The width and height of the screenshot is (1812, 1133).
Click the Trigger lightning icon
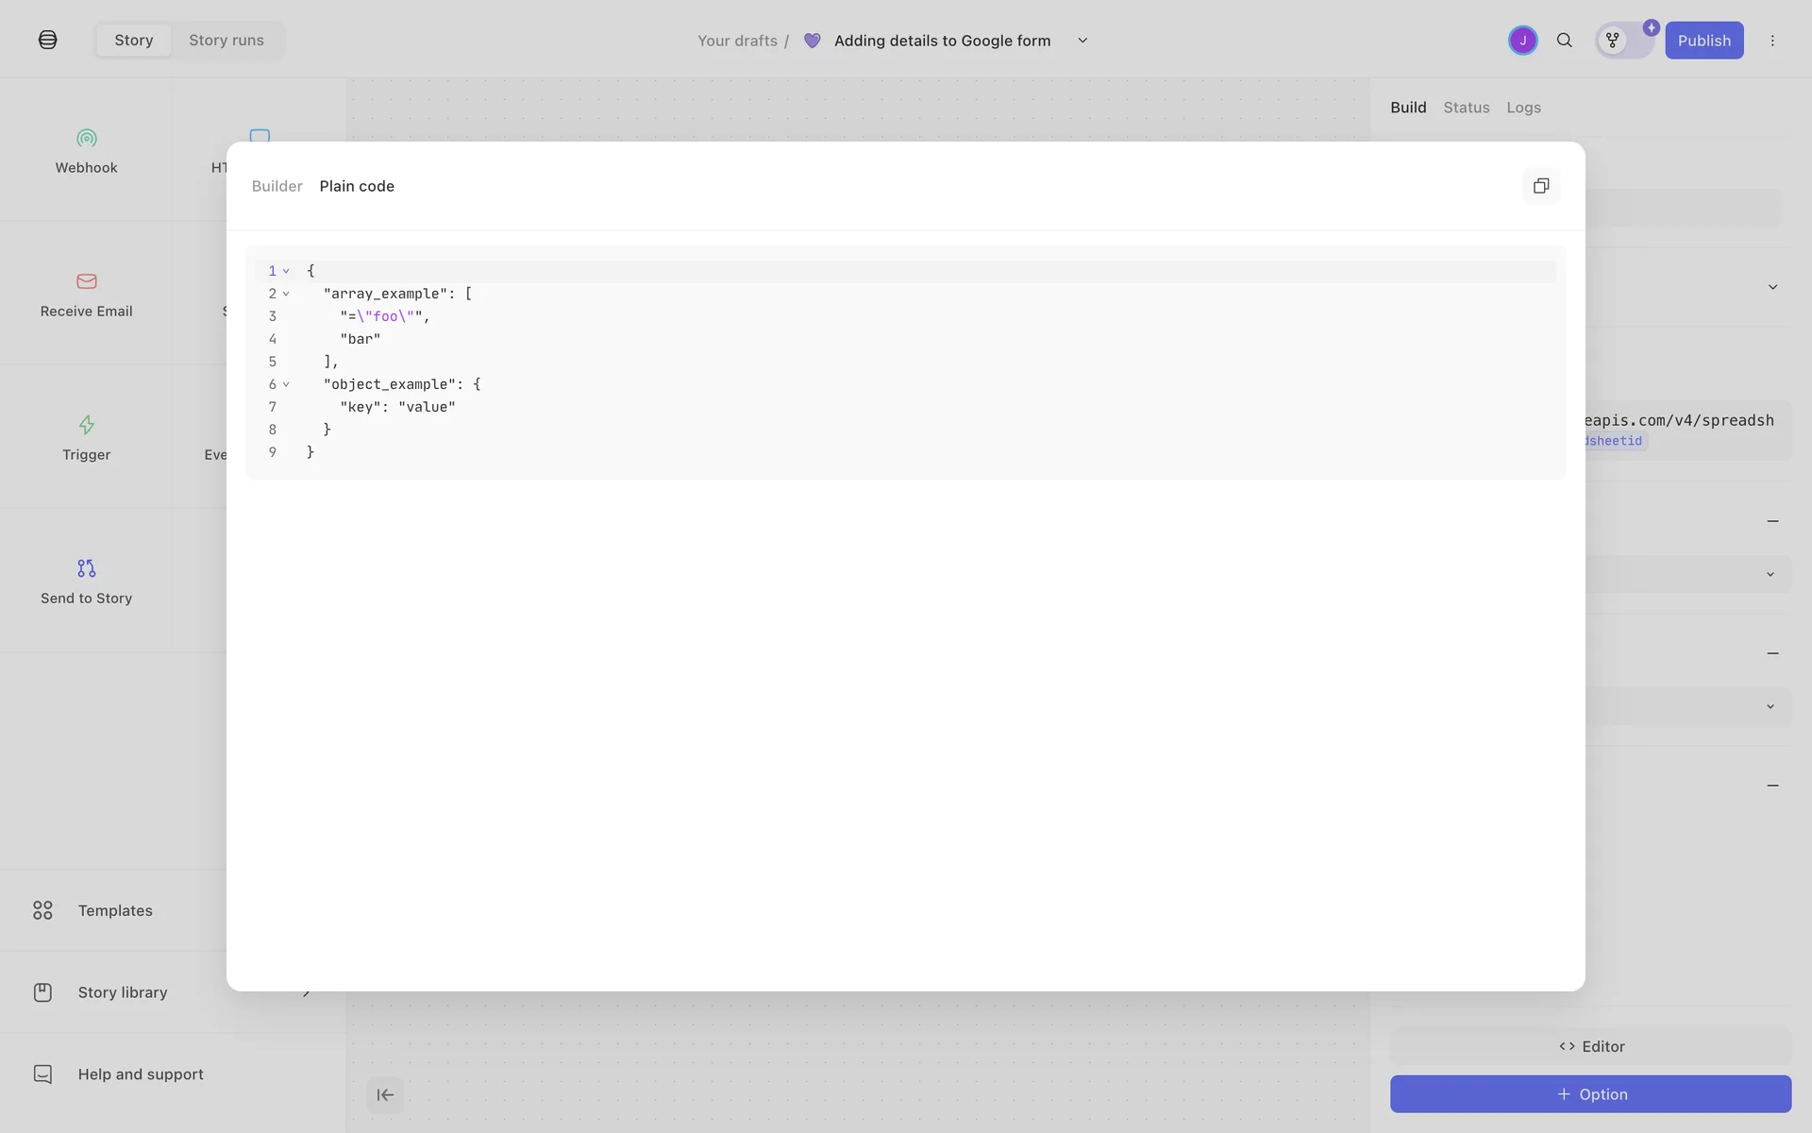pos(86,425)
